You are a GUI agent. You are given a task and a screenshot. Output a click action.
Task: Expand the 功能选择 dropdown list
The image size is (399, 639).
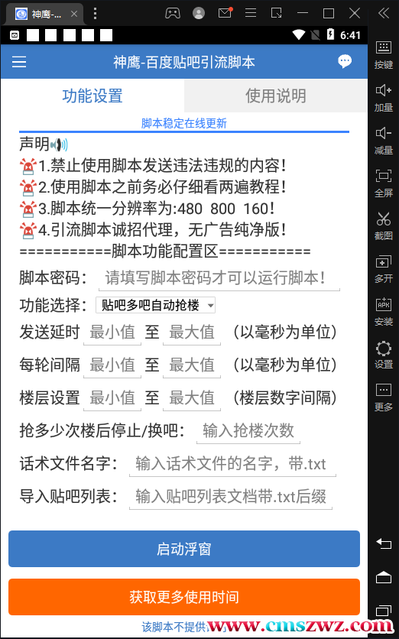155,305
